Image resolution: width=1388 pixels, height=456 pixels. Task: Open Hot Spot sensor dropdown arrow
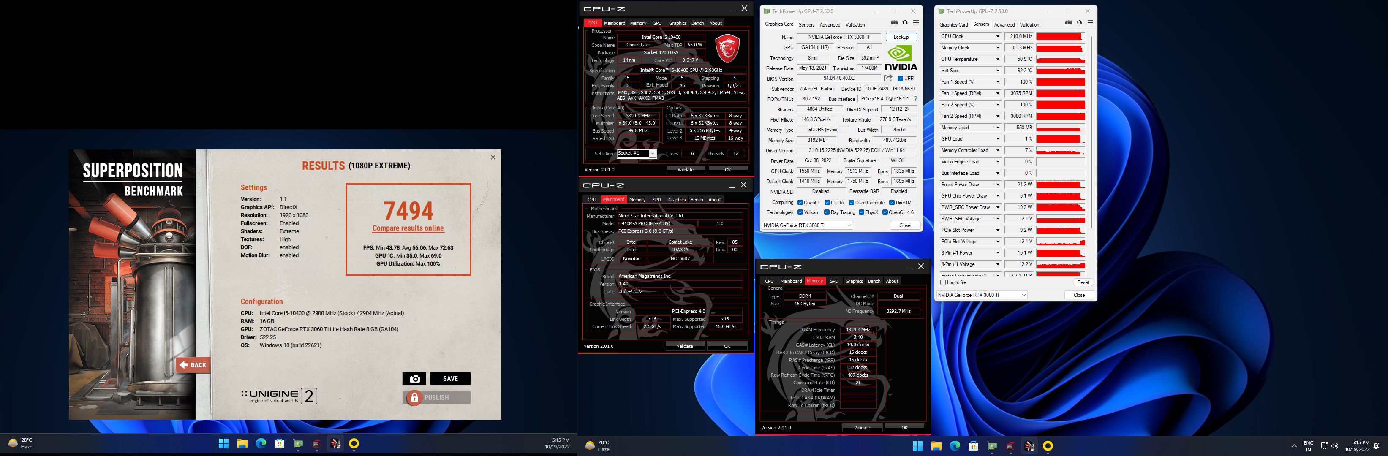point(997,71)
